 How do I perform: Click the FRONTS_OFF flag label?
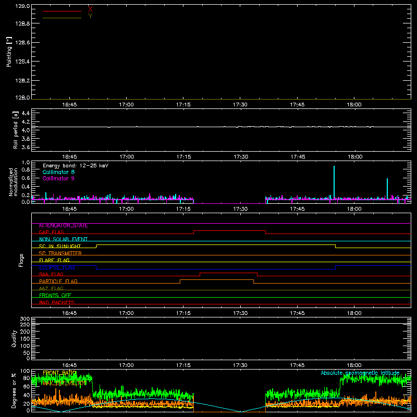click(x=55, y=296)
